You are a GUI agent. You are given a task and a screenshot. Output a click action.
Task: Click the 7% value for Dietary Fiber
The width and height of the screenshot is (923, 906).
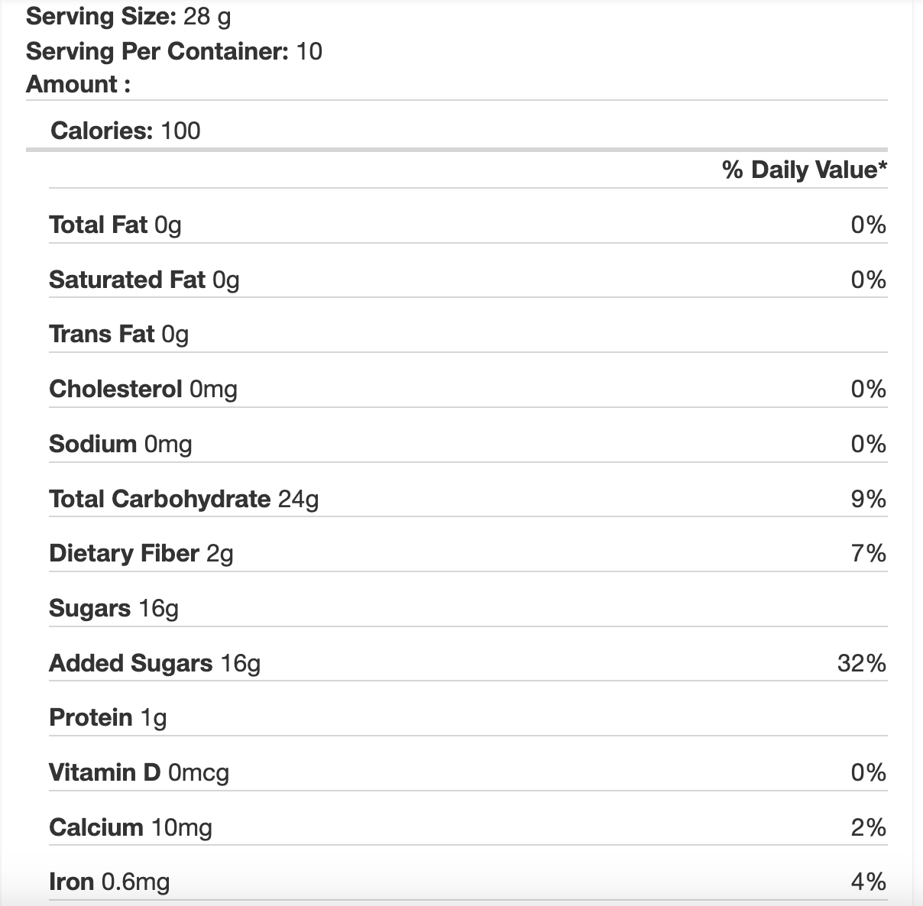[868, 553]
